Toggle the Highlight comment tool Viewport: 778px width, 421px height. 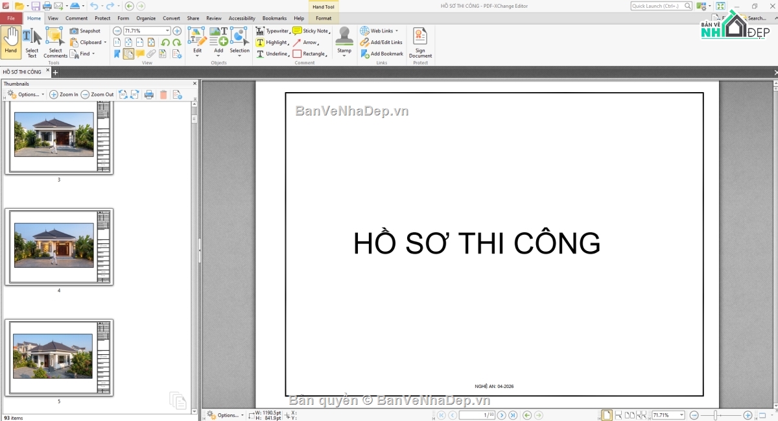coord(272,42)
